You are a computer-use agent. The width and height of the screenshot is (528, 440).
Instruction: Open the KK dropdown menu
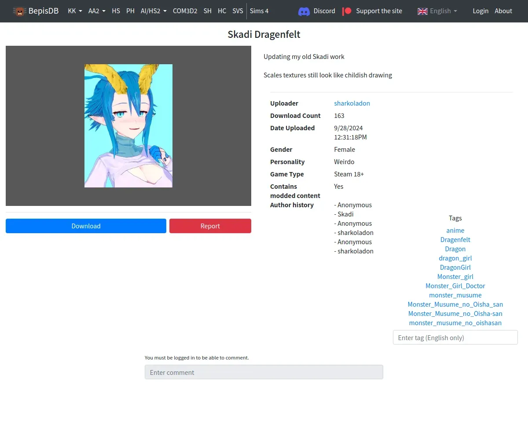[x=75, y=11]
